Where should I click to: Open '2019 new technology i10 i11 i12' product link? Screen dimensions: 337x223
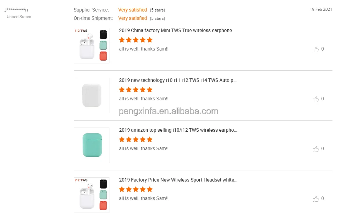(178, 80)
